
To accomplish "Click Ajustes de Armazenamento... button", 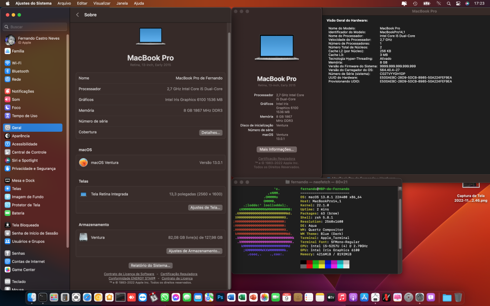I will pos(194,251).
